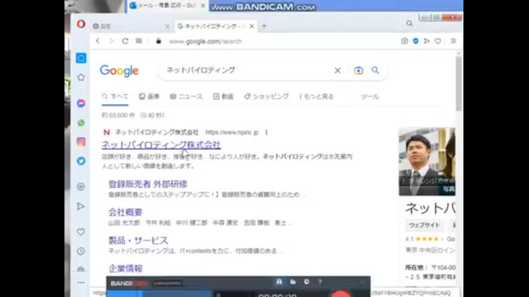
Task: Click the Google logo
Action: coord(119,71)
